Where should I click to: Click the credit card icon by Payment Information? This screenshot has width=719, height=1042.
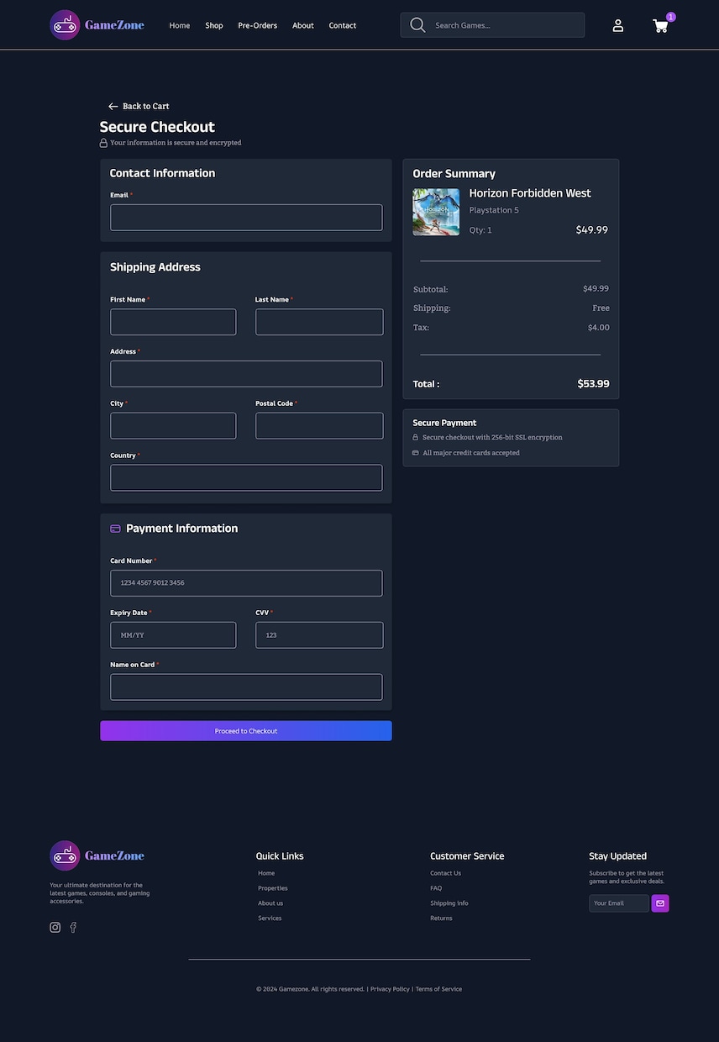[115, 529]
